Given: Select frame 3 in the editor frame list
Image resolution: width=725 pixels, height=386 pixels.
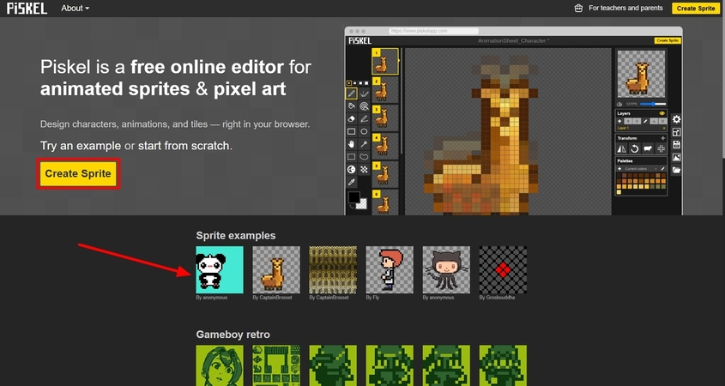Looking at the screenshot, I should click(385, 118).
